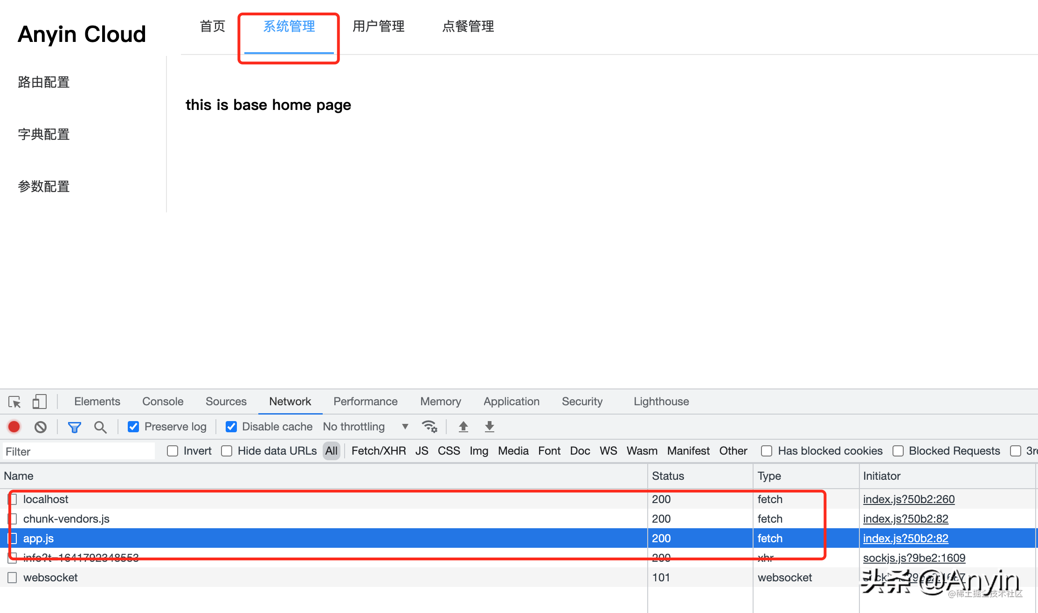Check Hide data URLs option
This screenshot has width=1038, height=613.
[227, 451]
